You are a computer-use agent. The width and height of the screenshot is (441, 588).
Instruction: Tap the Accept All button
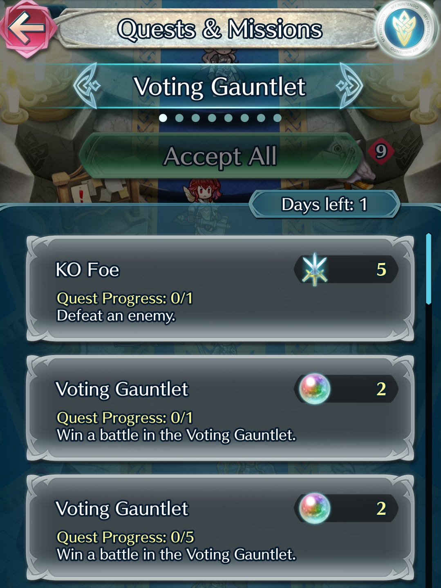pyautogui.click(x=220, y=156)
